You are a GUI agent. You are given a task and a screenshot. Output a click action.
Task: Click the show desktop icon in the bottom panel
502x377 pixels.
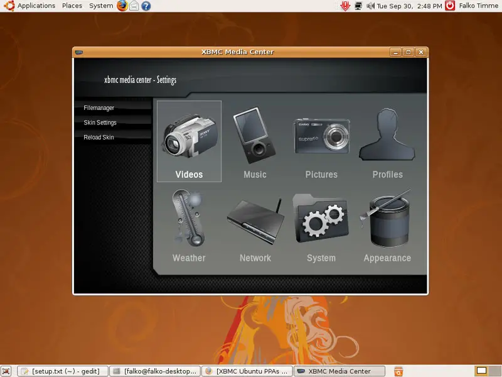click(6, 371)
